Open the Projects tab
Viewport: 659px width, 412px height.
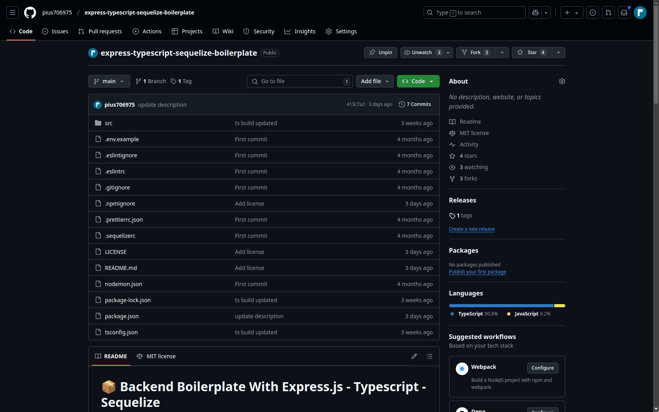[187, 31]
